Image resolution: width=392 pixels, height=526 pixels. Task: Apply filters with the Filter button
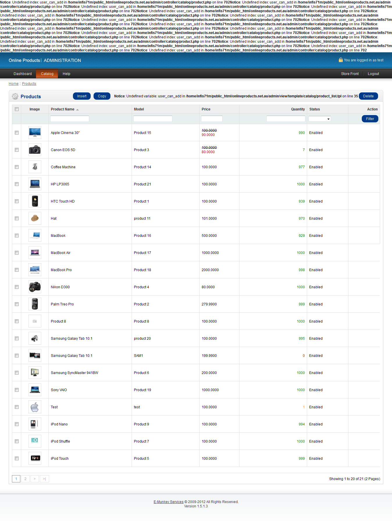tap(370, 119)
